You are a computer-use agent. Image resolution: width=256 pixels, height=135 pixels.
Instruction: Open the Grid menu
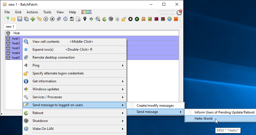pyautogui.click(x=18, y=12)
